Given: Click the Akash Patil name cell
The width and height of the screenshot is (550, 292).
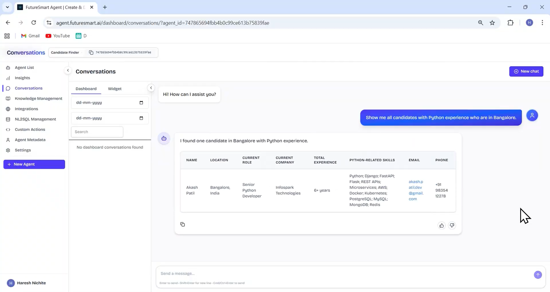Looking at the screenshot, I should pos(192,190).
